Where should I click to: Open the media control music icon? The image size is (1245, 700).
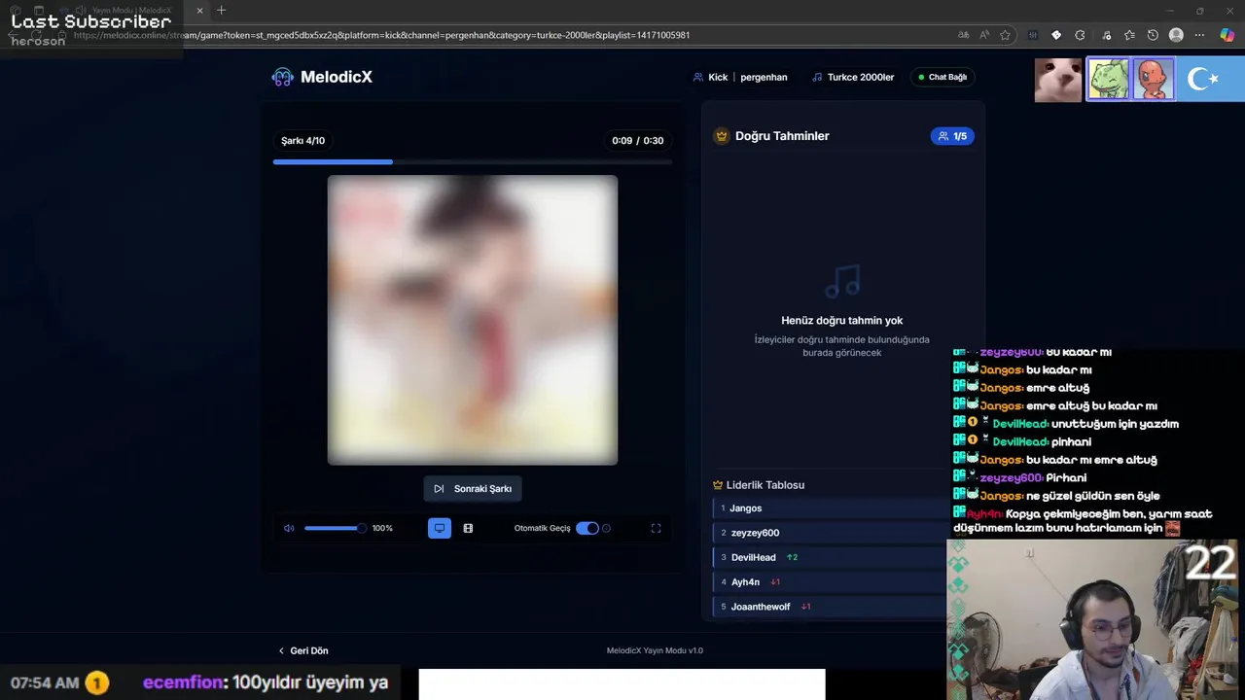click(1105, 35)
